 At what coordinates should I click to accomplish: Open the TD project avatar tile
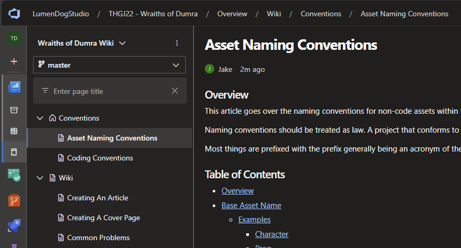tap(14, 38)
